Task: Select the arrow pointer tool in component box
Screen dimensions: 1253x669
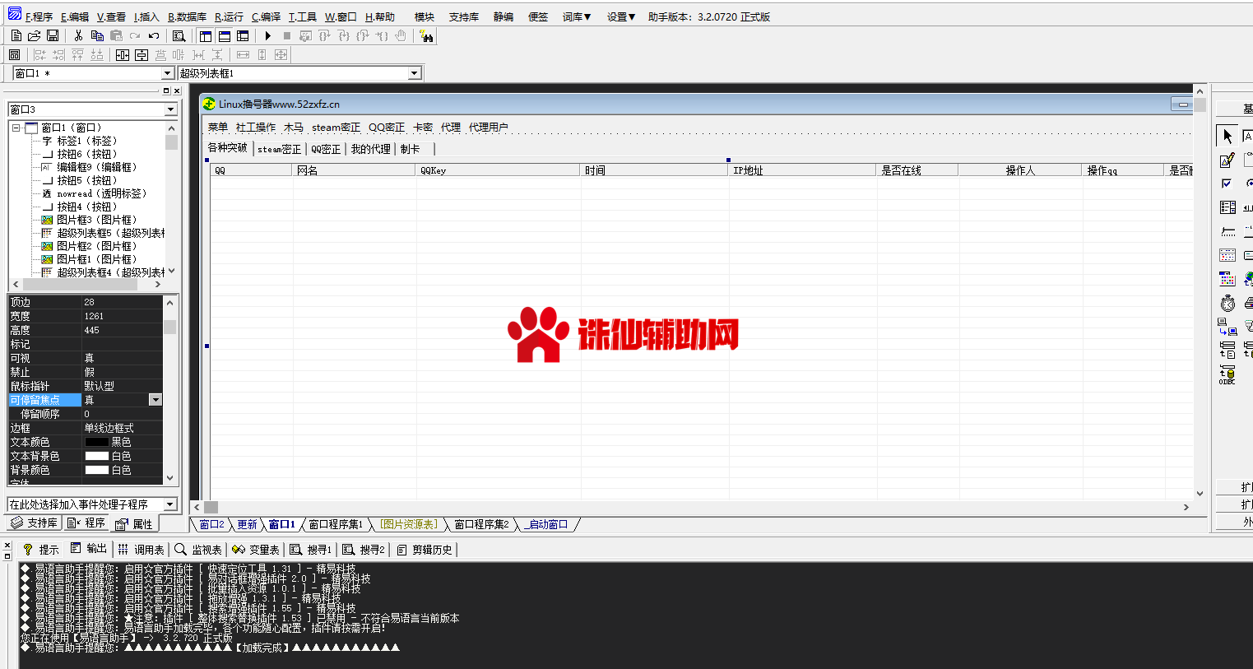Action: pyautogui.click(x=1227, y=136)
